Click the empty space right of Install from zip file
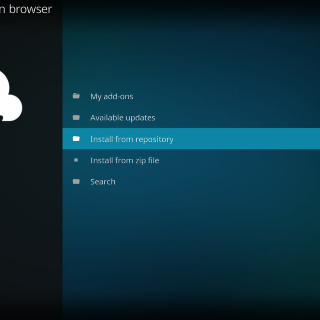This screenshot has height=320, width=320. pyautogui.click(x=242, y=160)
